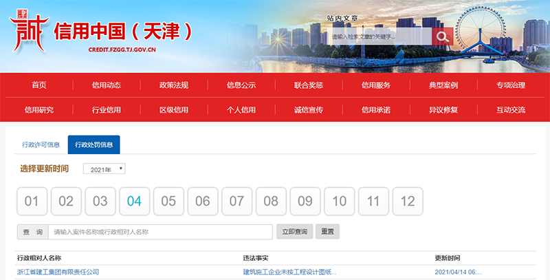Select month 04 tile
This screenshot has width=550, height=280.
pyautogui.click(x=134, y=202)
